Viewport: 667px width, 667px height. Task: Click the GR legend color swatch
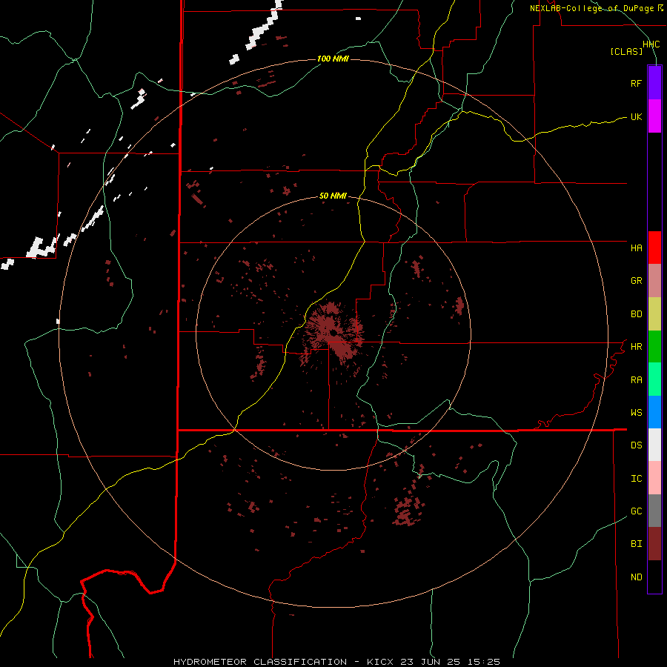pos(654,281)
